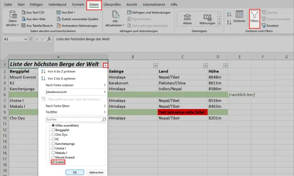Image resolution: width=294 pixels, height=176 pixels.
Task: Check the Kanchenjunga filter checkbox
Action: pyautogui.click(x=53, y=143)
